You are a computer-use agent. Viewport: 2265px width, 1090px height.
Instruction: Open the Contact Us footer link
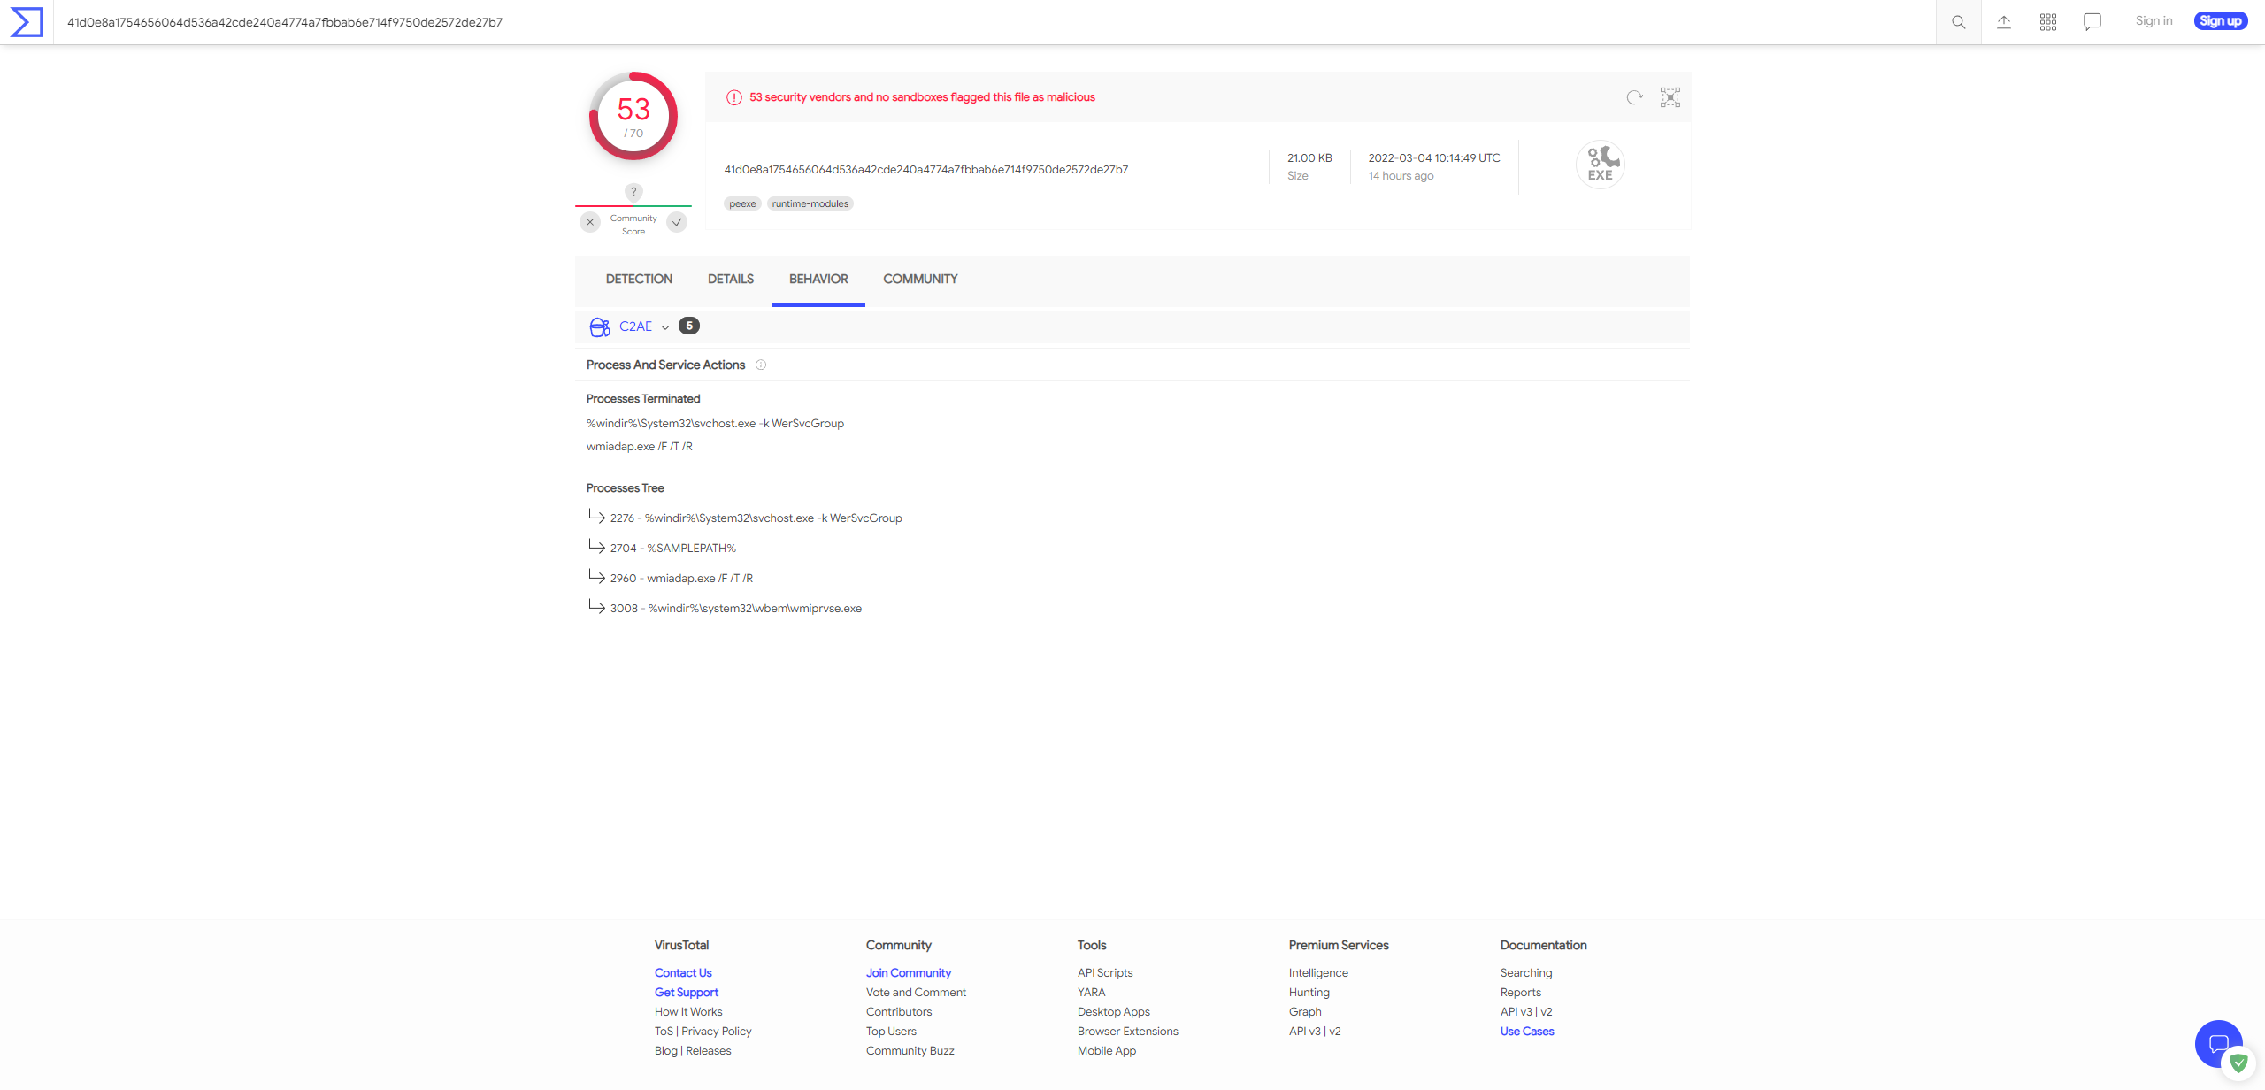pyautogui.click(x=683, y=973)
